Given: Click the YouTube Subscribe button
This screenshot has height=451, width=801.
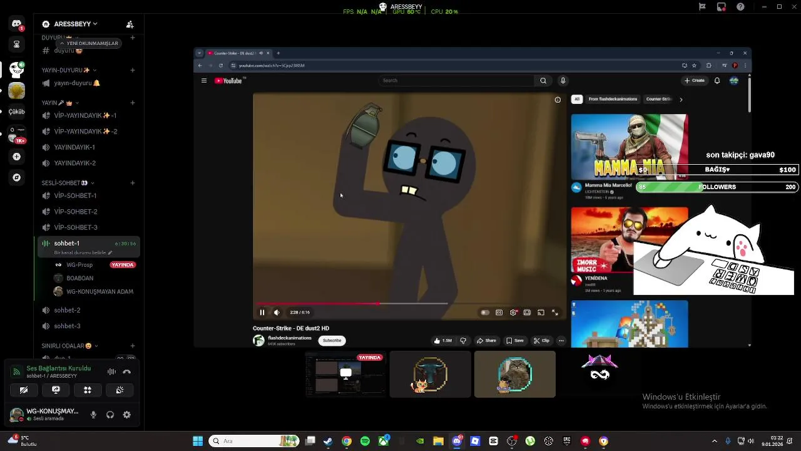Looking at the screenshot, I should coord(332,341).
